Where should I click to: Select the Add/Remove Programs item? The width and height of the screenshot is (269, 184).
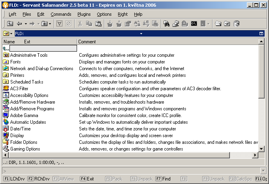pos(28,109)
